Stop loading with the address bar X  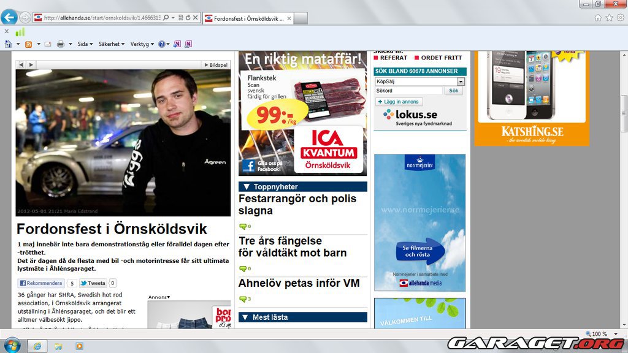[x=196, y=18]
